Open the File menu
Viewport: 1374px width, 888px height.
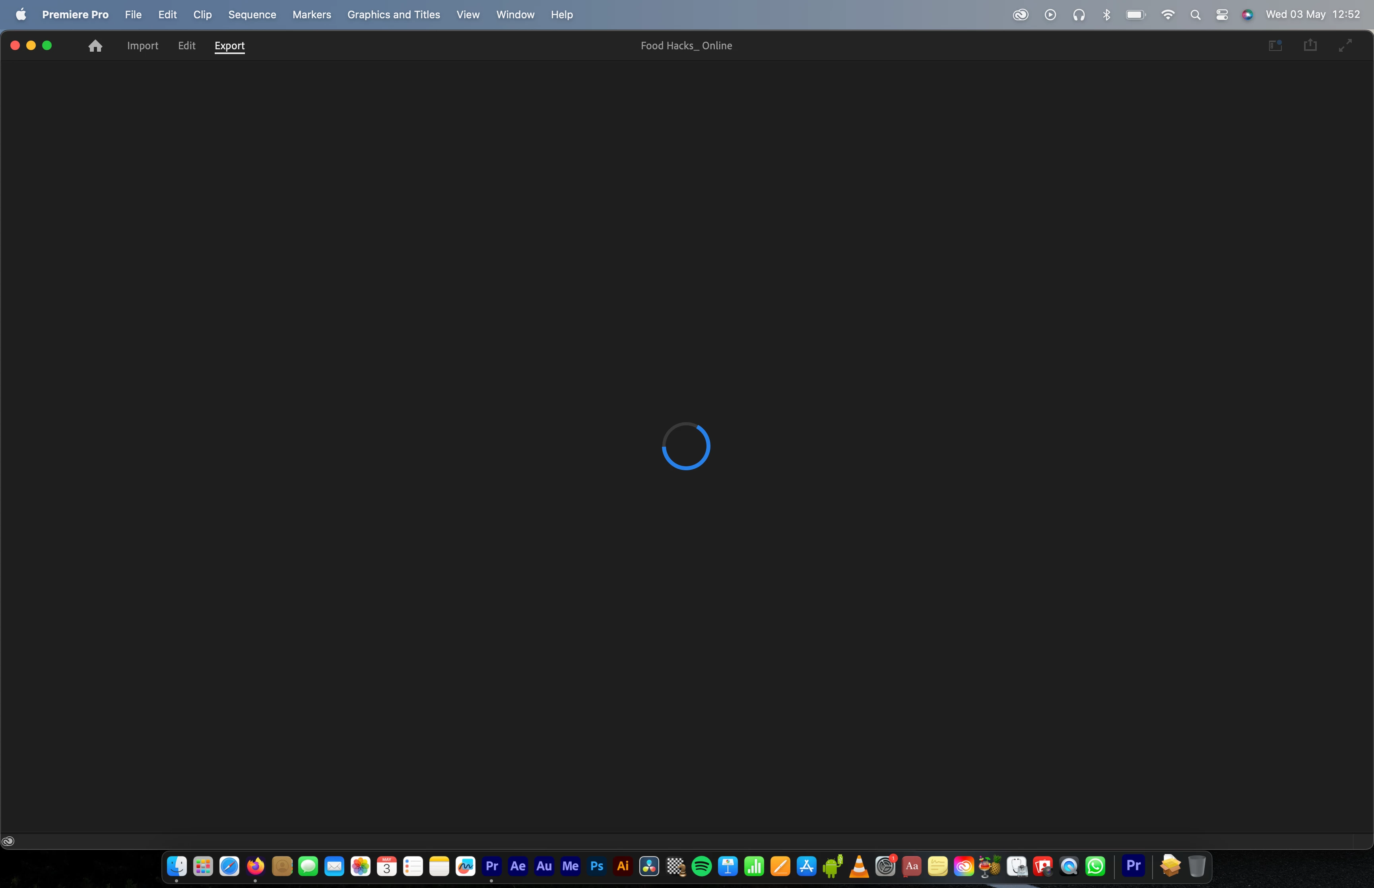tap(133, 14)
